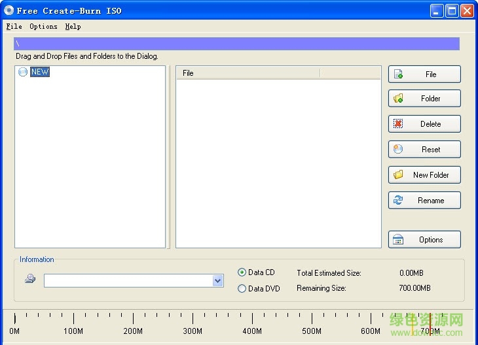Open the File menu
478x345 pixels.
14,27
